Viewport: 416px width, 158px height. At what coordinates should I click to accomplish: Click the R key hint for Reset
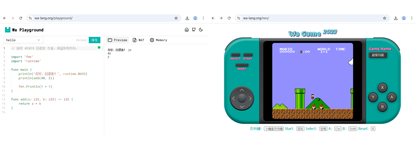tap(373, 129)
